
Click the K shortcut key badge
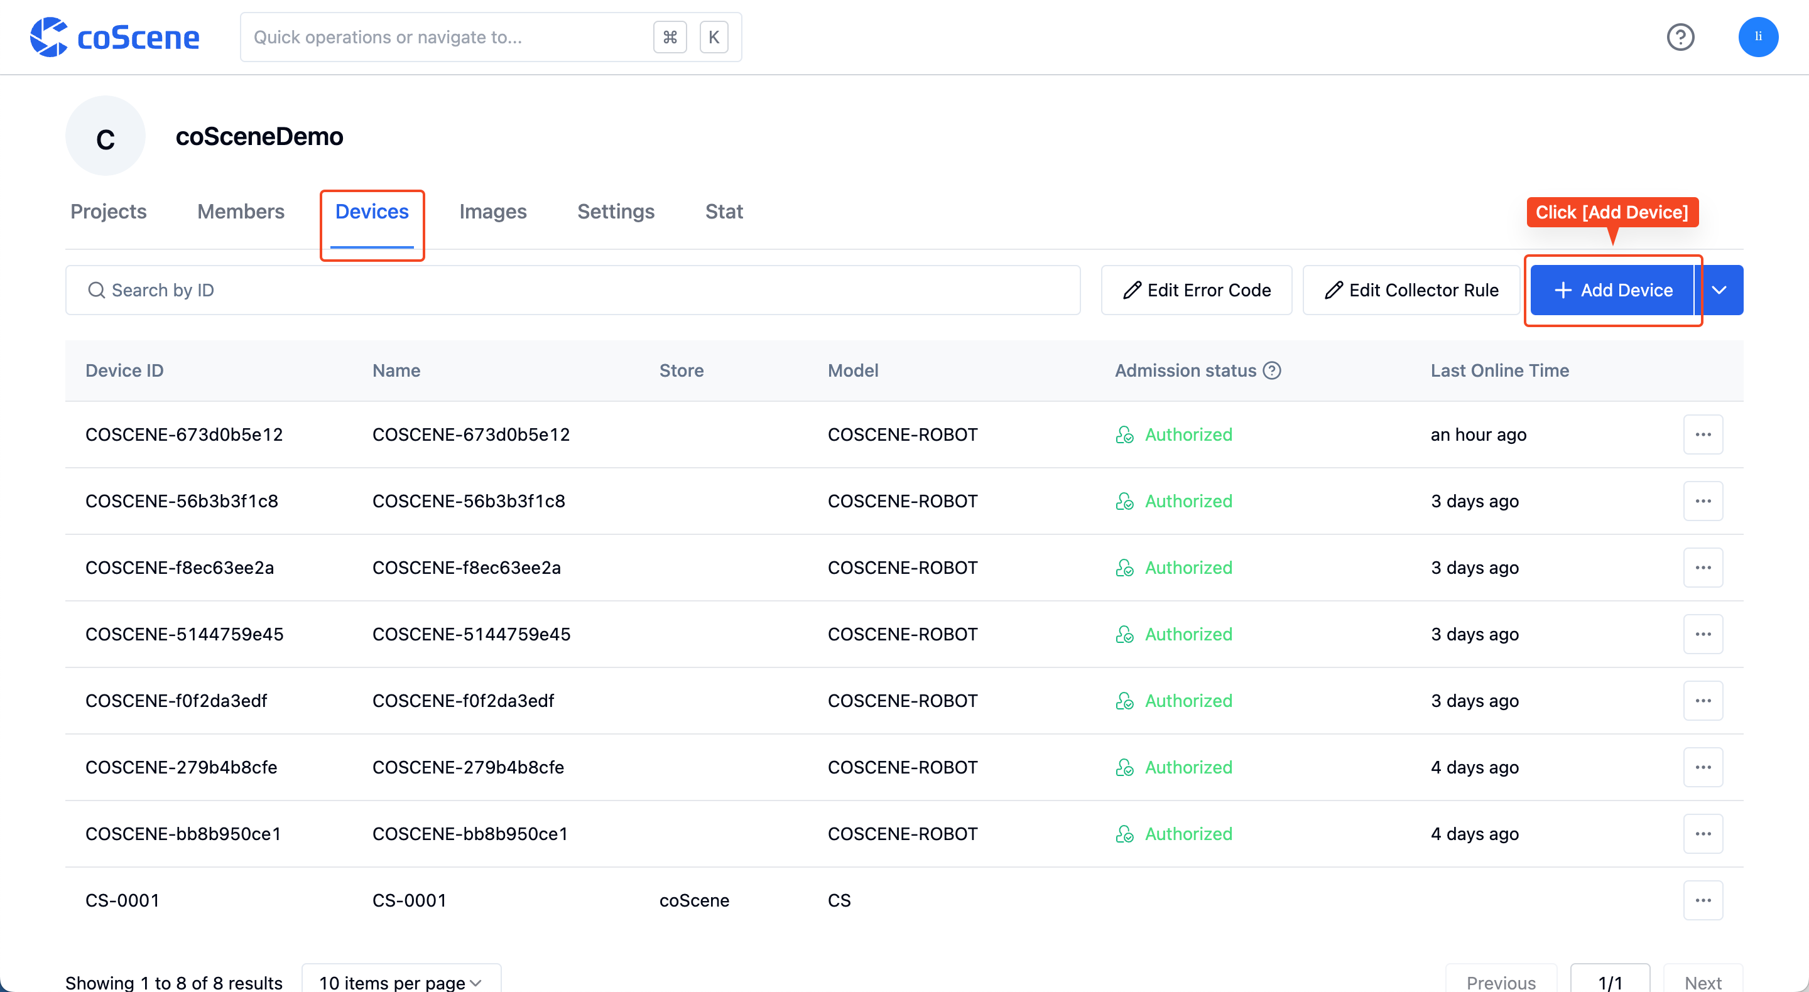[714, 37]
